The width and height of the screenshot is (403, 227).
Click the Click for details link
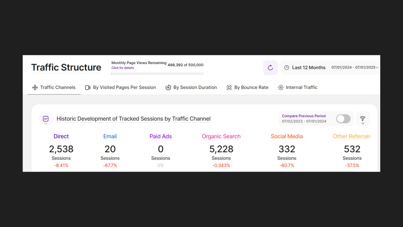pyautogui.click(x=122, y=68)
